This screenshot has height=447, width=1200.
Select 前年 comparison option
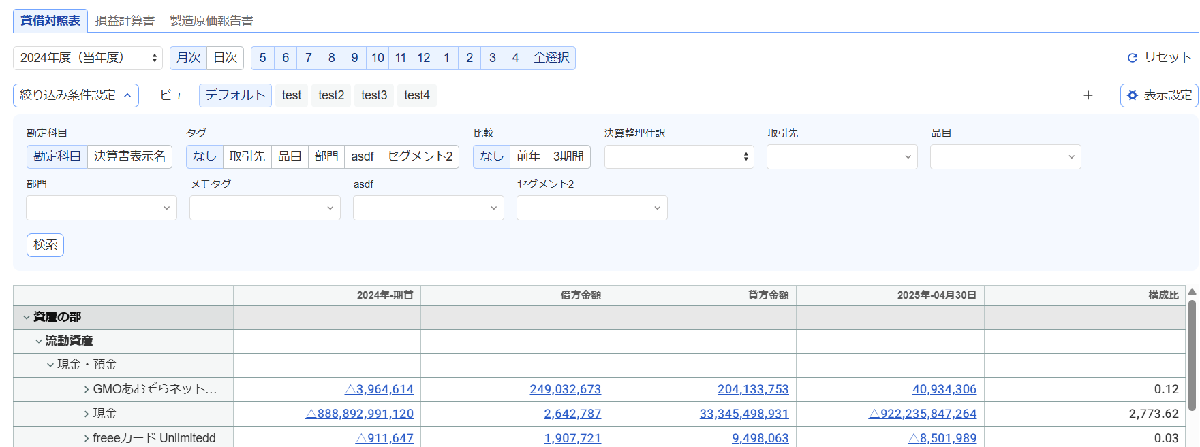pos(528,156)
